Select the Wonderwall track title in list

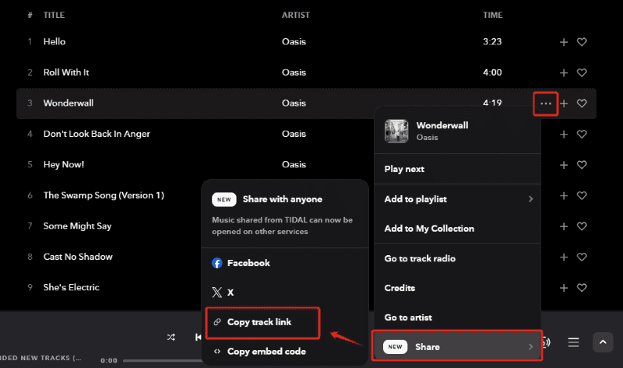69,103
